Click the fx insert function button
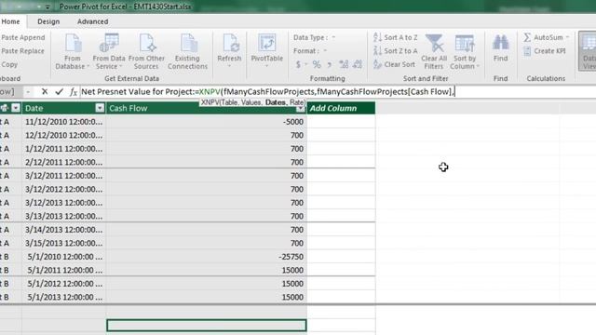The height and width of the screenshot is (335, 596). [x=74, y=91]
